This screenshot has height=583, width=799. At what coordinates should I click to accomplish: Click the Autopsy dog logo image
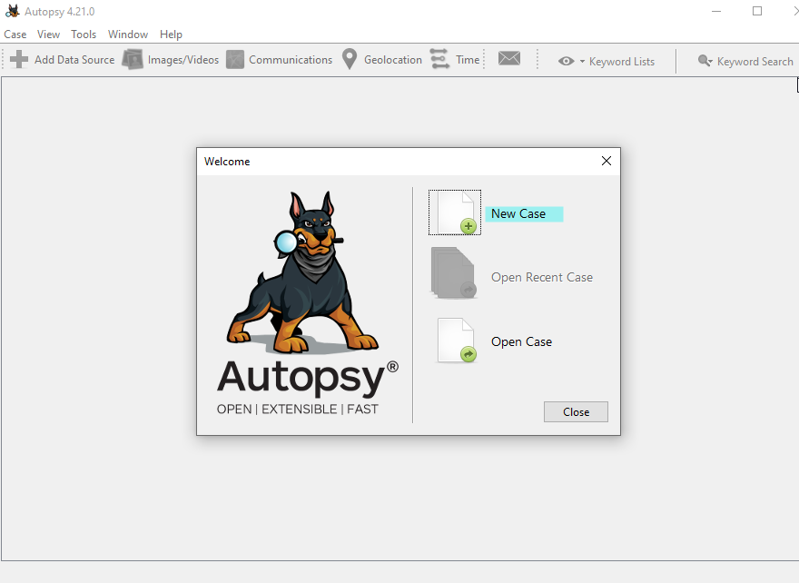click(302, 273)
